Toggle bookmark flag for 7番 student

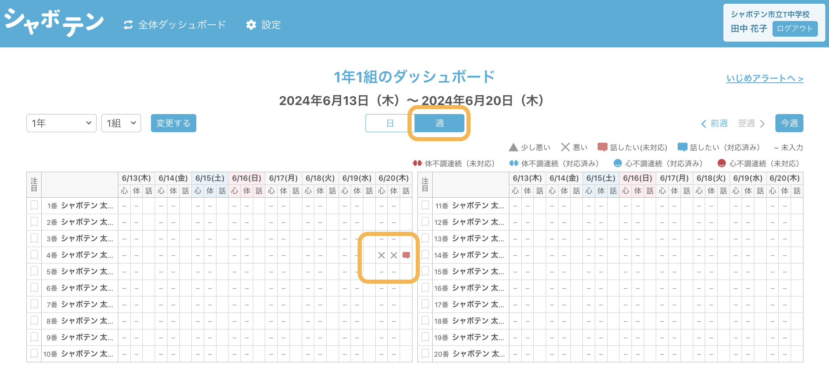[34, 304]
